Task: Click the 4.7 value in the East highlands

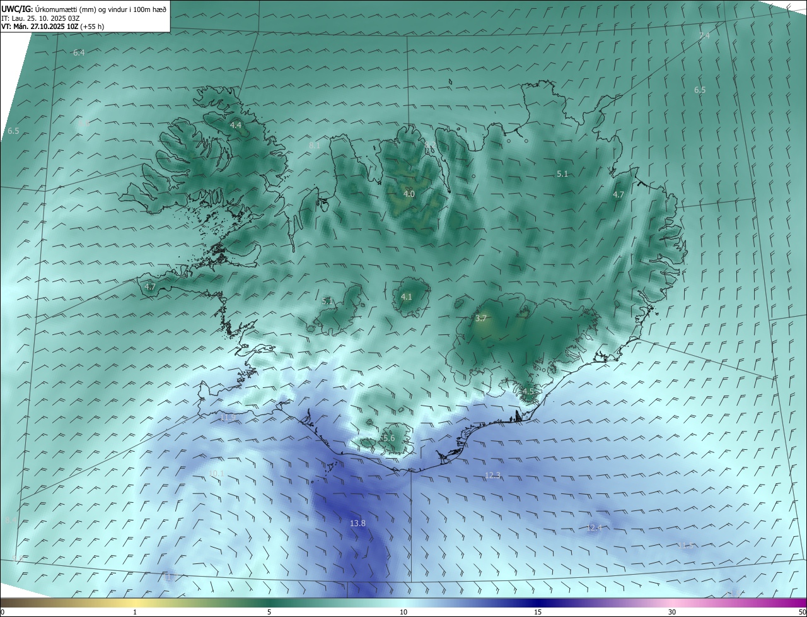Action: pos(618,195)
